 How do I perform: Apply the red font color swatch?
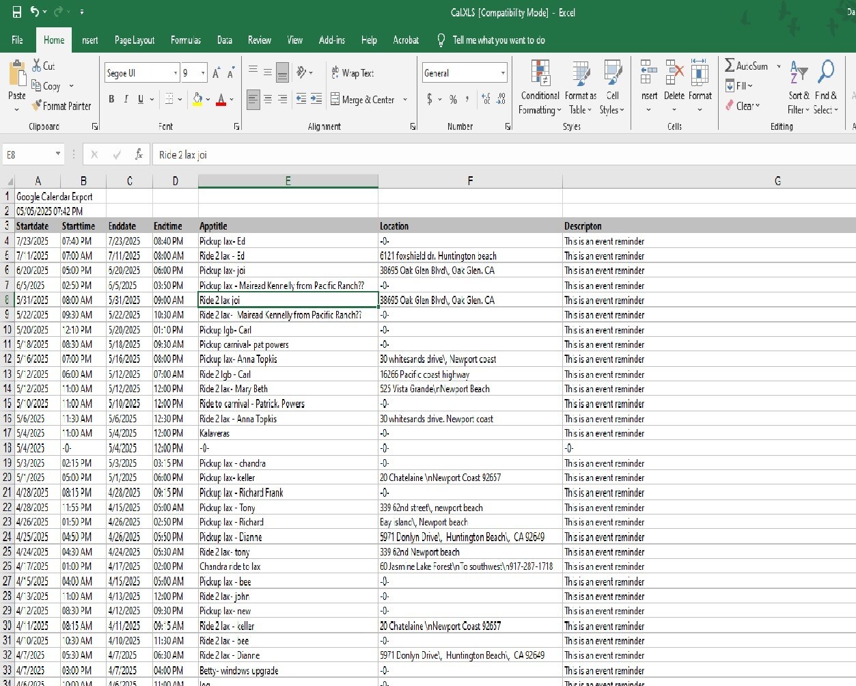click(221, 100)
